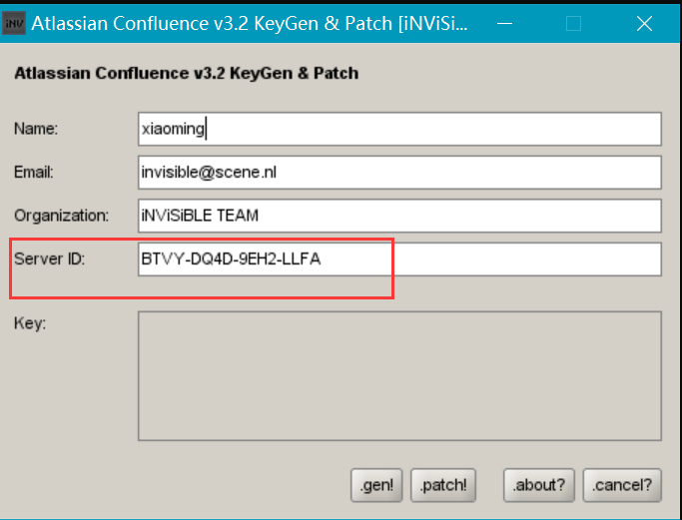This screenshot has width=682, height=520.
Task: Click the .cancel? button
Action: (x=622, y=485)
